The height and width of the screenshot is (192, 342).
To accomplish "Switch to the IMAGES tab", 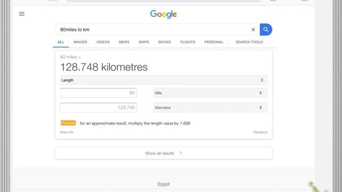I will [80, 42].
